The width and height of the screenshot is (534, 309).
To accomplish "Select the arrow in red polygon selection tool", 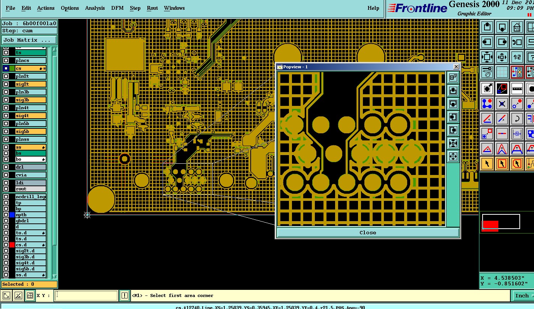I will 517,164.
